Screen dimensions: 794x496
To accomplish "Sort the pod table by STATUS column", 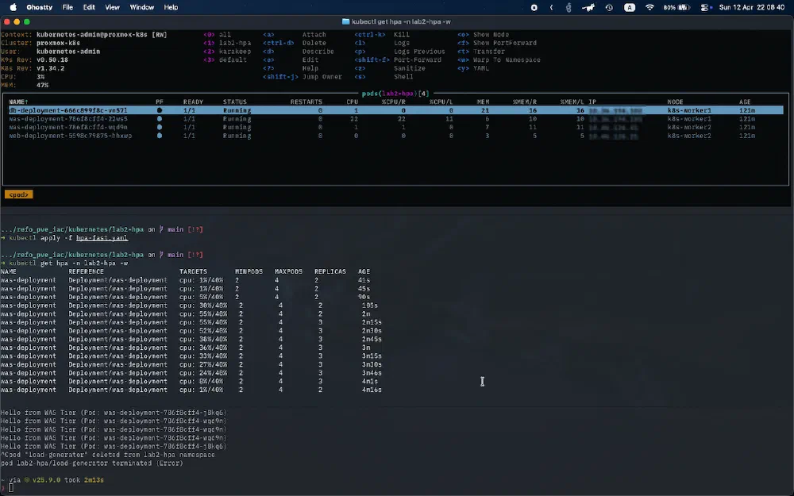I will pyautogui.click(x=234, y=102).
